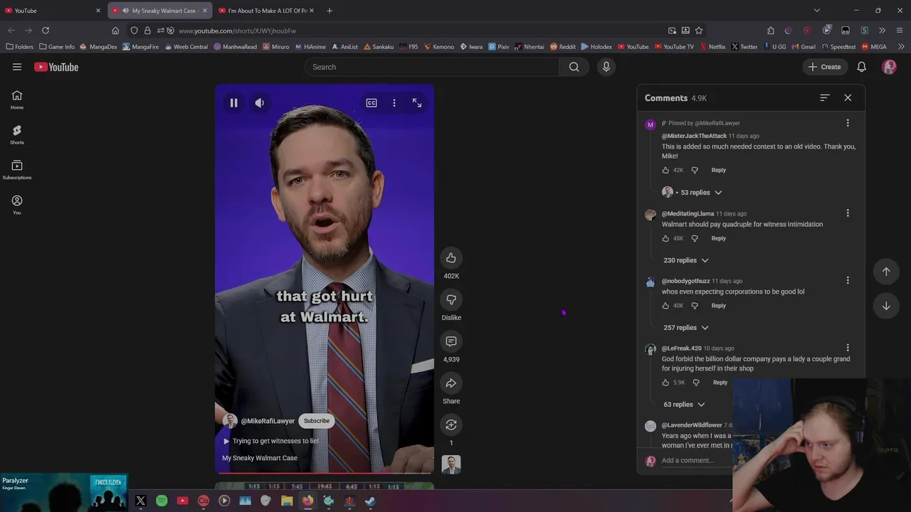
Task: Reply to @MeditatingLlama's comment
Action: [x=719, y=239]
